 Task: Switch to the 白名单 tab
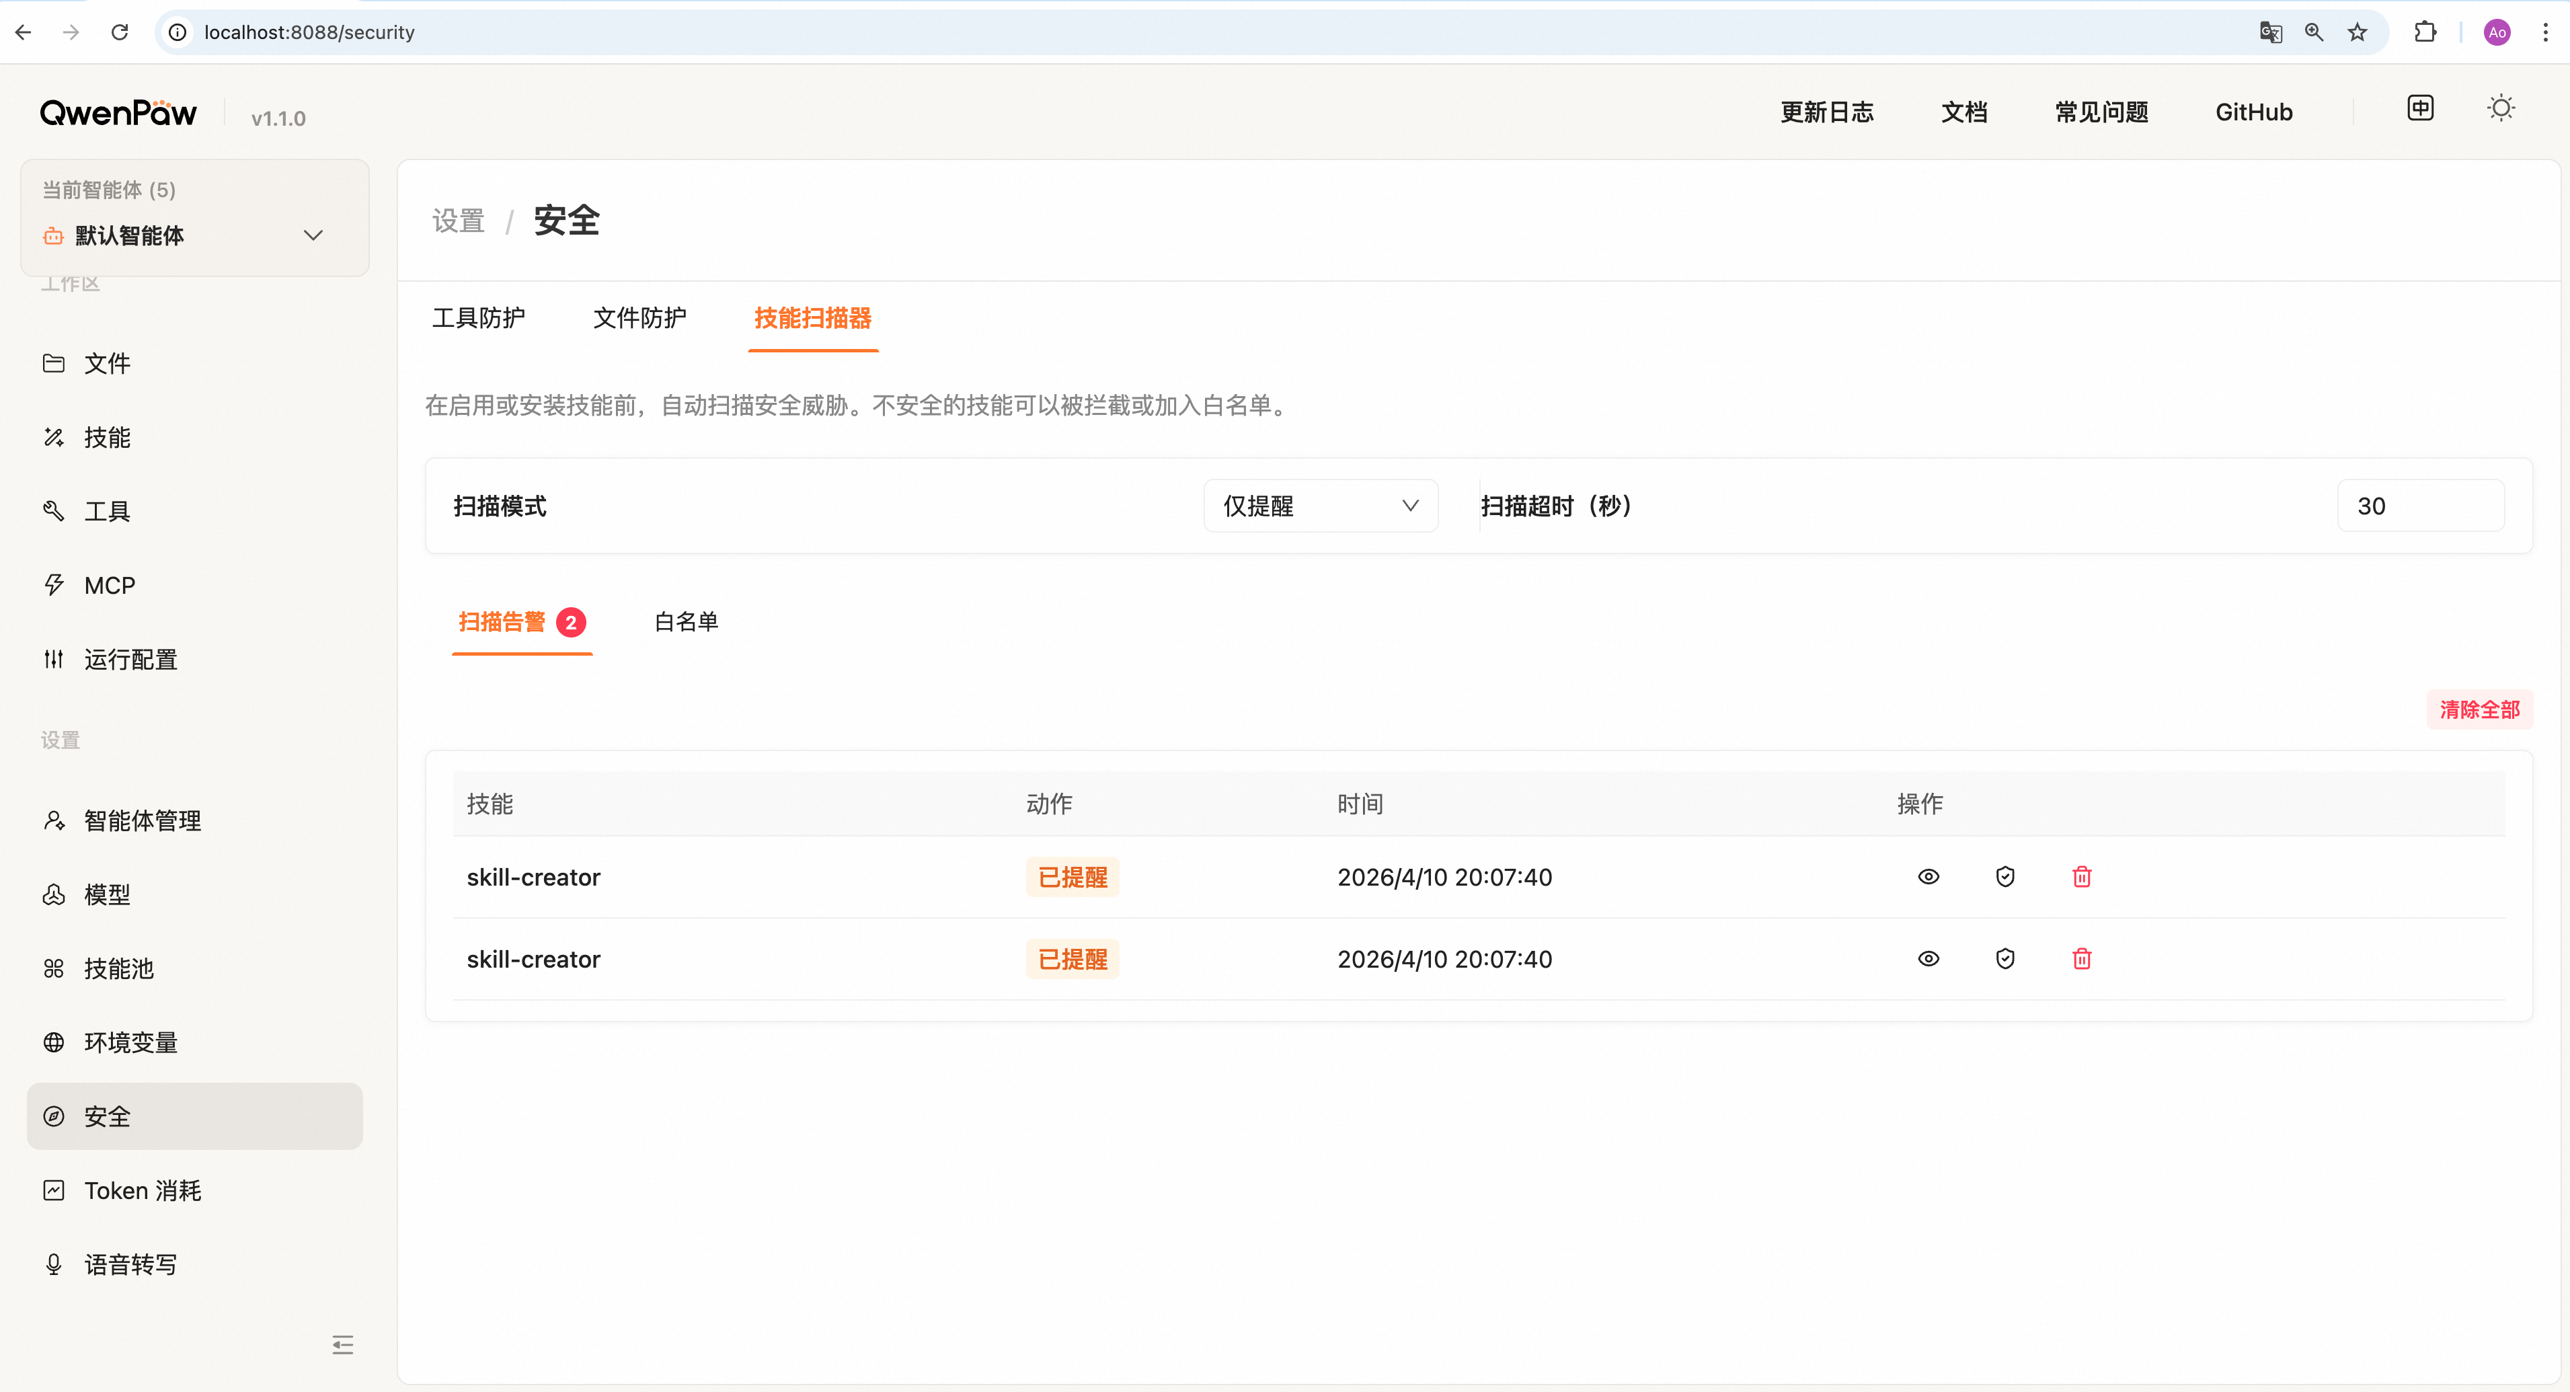tap(687, 621)
